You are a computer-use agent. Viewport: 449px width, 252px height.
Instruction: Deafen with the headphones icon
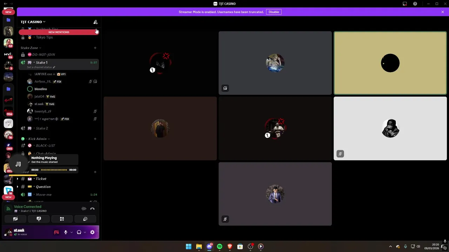79,232
